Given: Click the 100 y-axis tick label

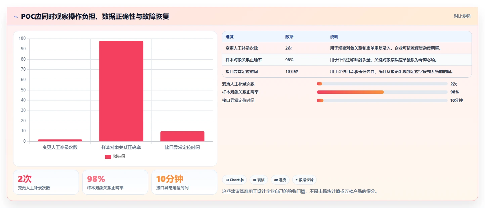Looking at the screenshot, I should tap(22, 39).
